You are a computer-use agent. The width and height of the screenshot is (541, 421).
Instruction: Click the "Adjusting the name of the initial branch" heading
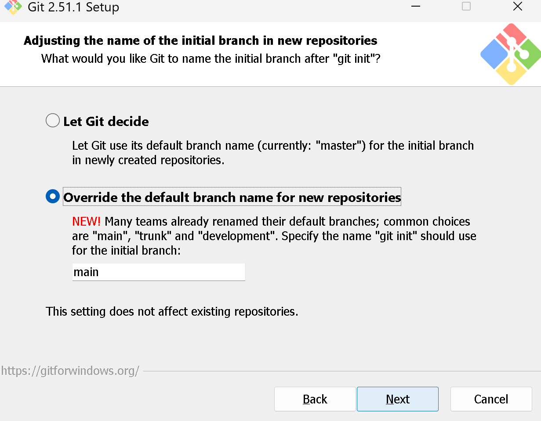pyautogui.click(x=200, y=41)
